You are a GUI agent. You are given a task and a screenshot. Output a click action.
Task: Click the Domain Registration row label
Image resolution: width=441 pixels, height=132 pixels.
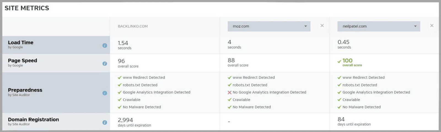pyautogui.click(x=33, y=120)
